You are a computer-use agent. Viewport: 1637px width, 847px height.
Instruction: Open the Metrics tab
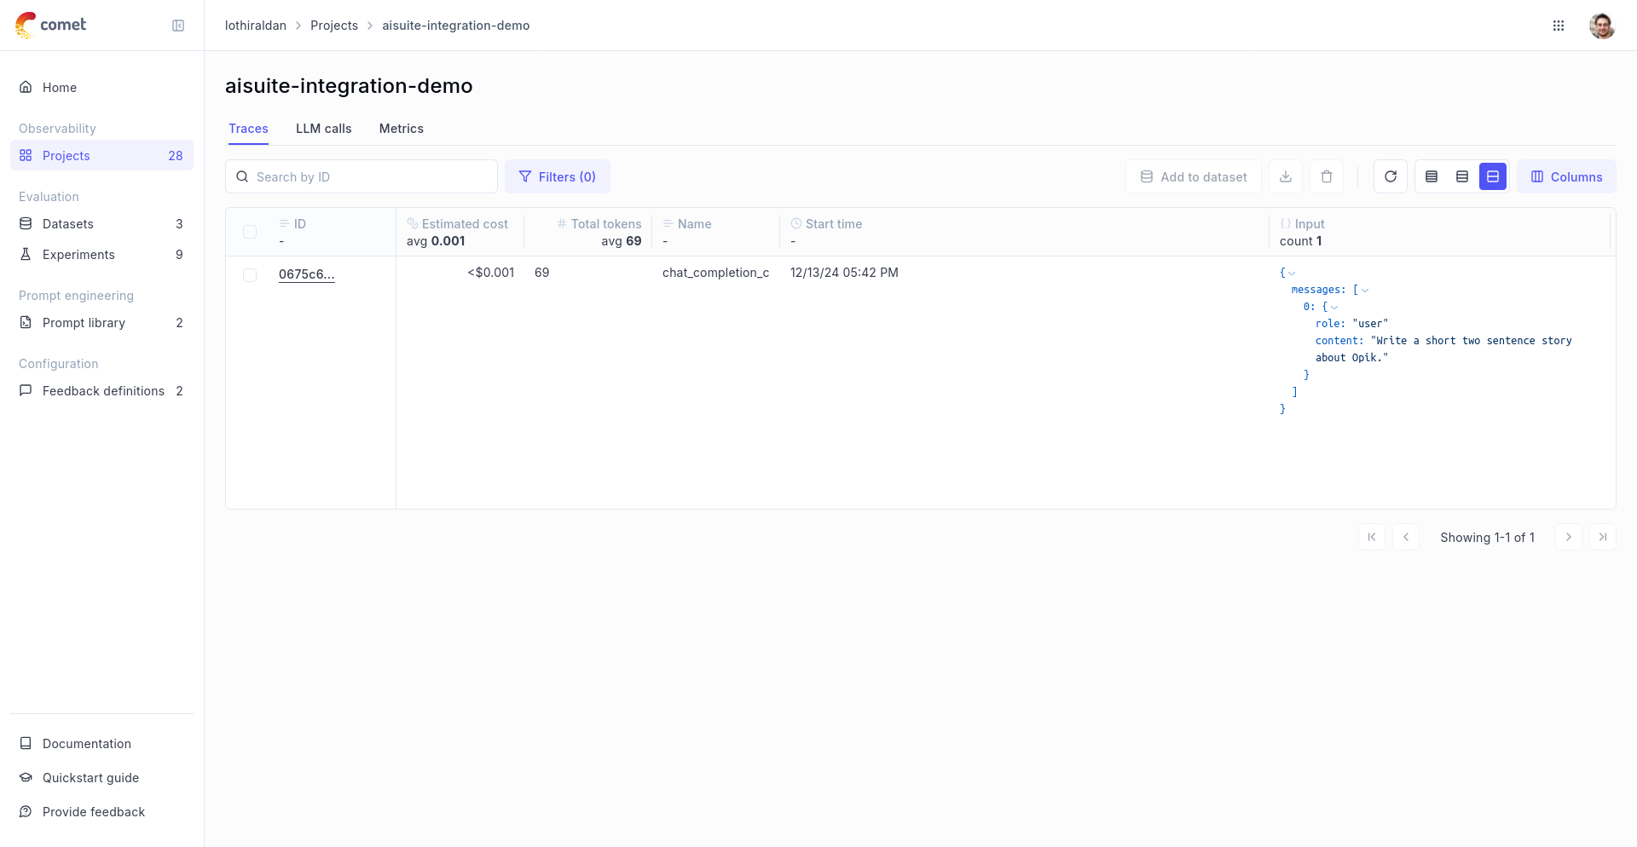[x=401, y=129]
